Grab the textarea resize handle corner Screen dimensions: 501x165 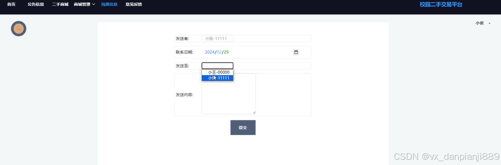click(254, 112)
